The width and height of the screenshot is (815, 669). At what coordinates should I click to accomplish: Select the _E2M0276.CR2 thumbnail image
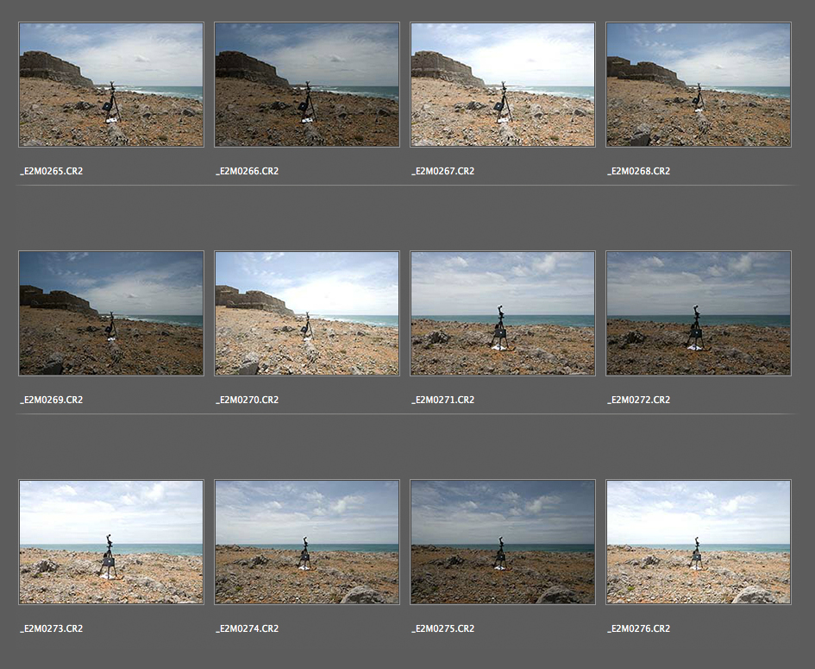click(x=699, y=542)
